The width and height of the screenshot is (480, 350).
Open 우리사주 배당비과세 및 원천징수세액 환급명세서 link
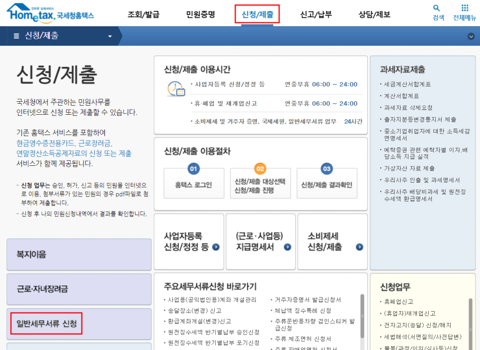click(425, 195)
